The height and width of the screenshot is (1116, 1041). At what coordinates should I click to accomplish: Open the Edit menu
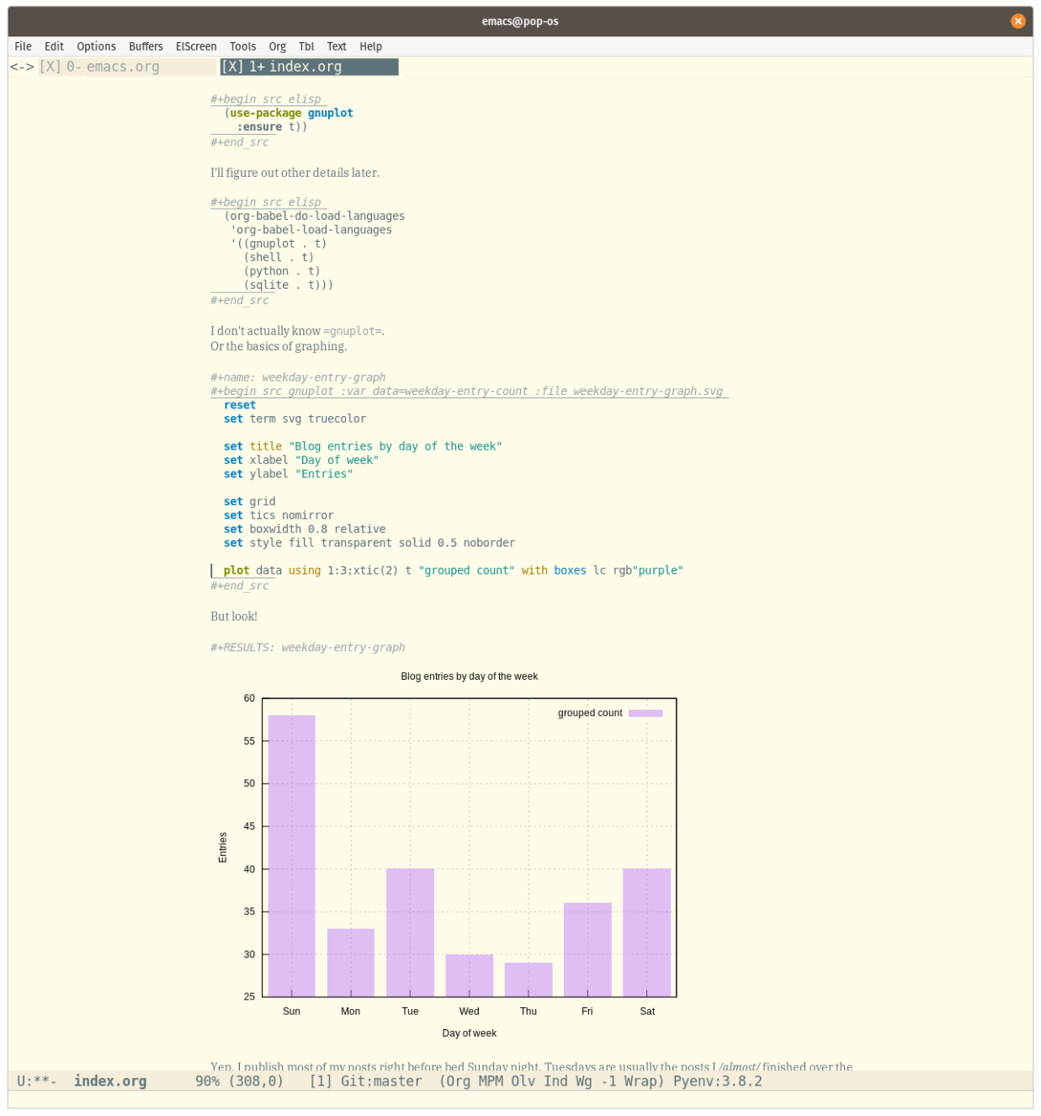coord(54,46)
